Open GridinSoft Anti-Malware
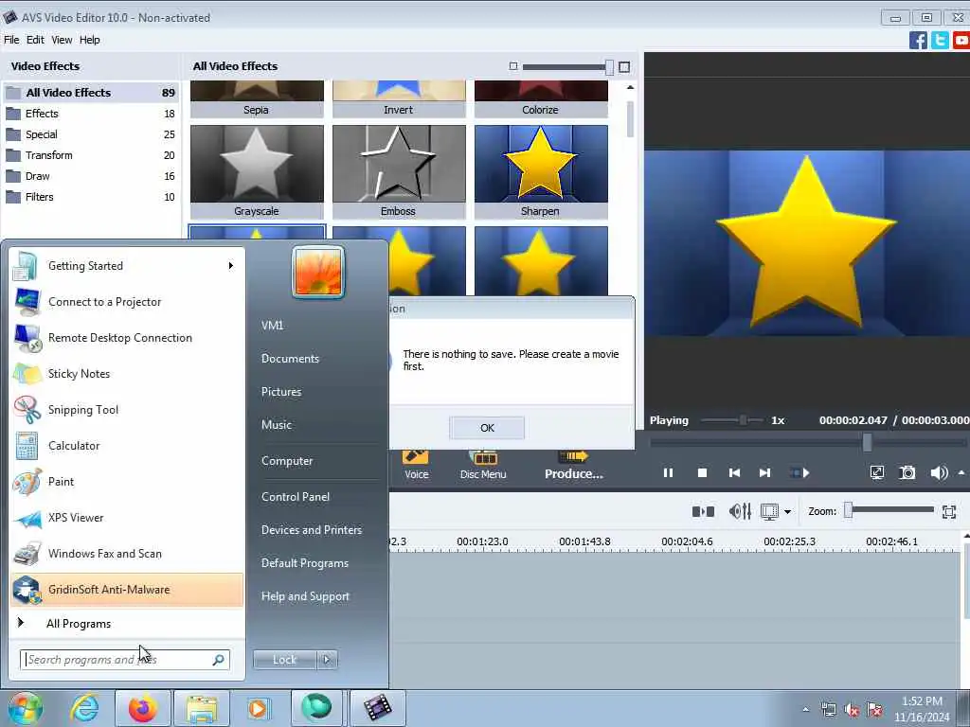Screen dimensions: 970x727 [x=127, y=590]
